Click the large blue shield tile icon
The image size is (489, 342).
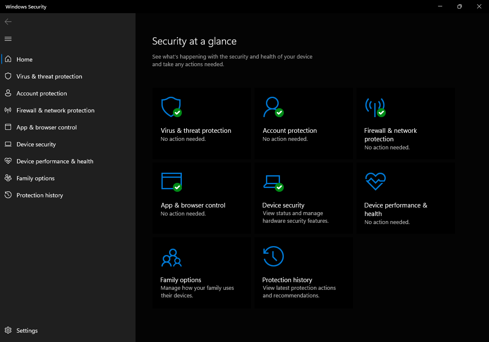(x=171, y=107)
